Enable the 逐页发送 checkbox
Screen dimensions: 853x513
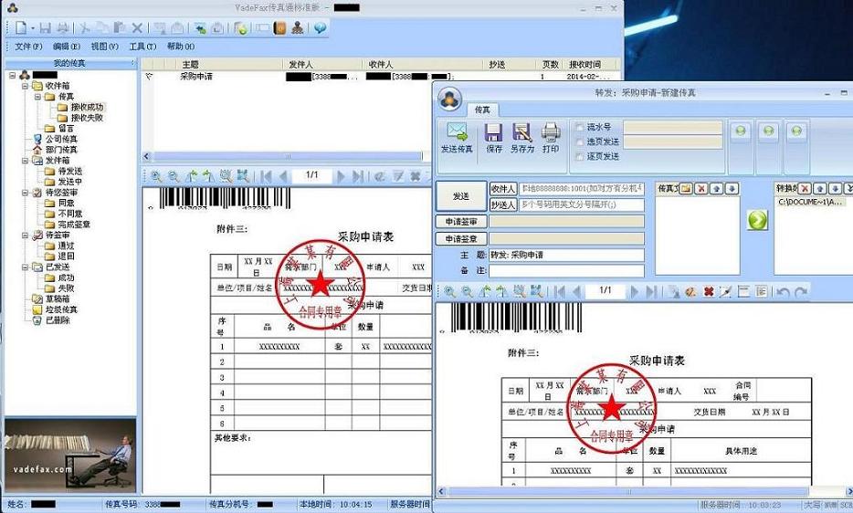point(579,156)
